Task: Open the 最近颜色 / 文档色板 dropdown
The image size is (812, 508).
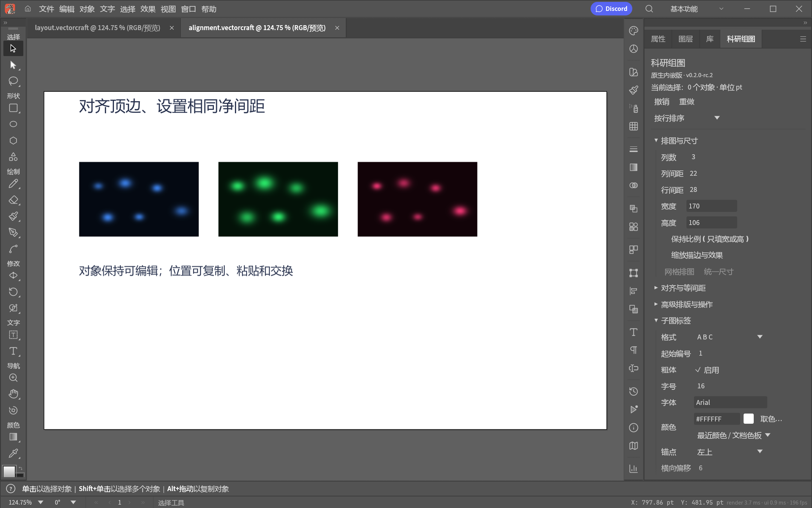Action: 734,435
